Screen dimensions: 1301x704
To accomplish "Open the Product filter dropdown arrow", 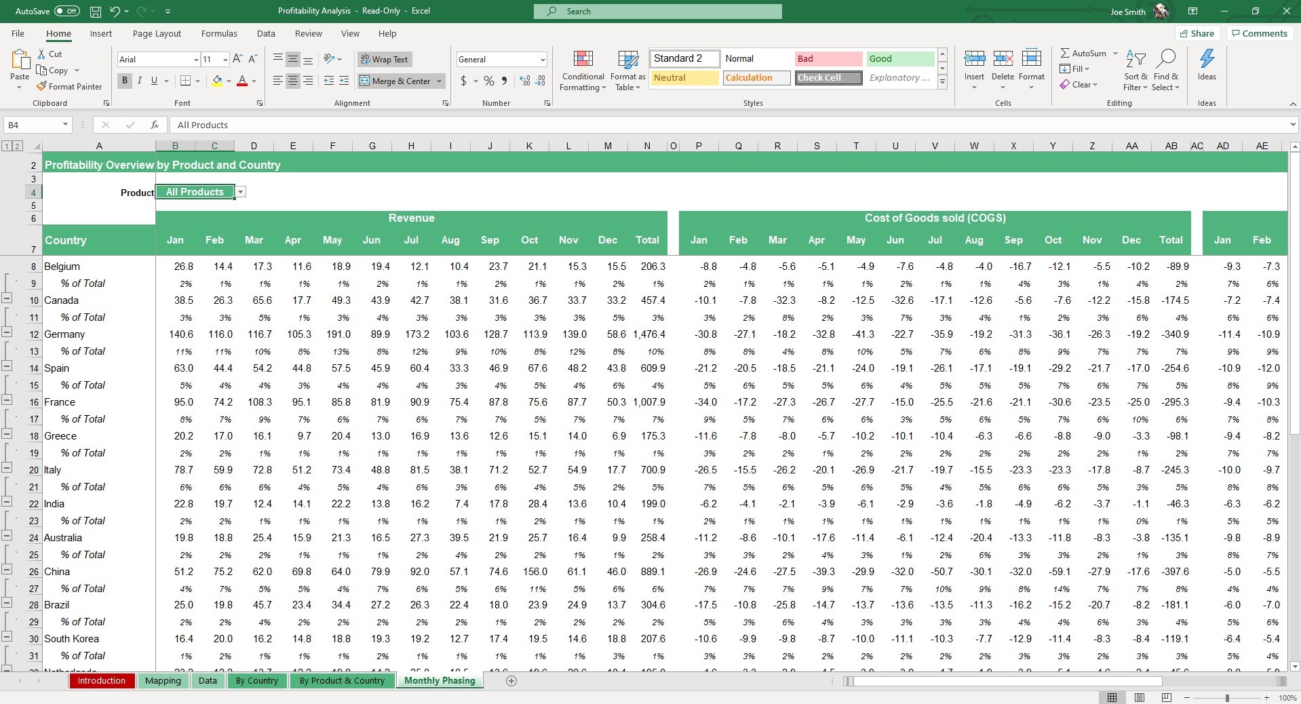I will (x=241, y=192).
